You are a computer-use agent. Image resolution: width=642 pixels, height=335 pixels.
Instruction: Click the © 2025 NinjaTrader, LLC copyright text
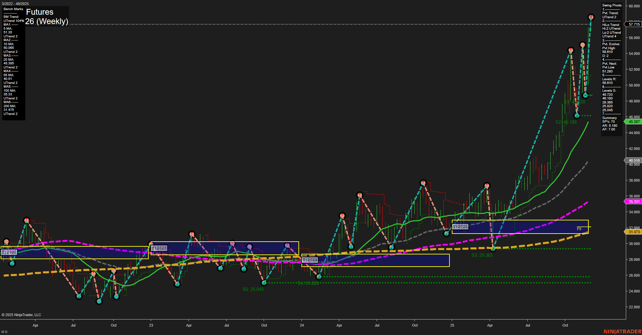point(22,315)
